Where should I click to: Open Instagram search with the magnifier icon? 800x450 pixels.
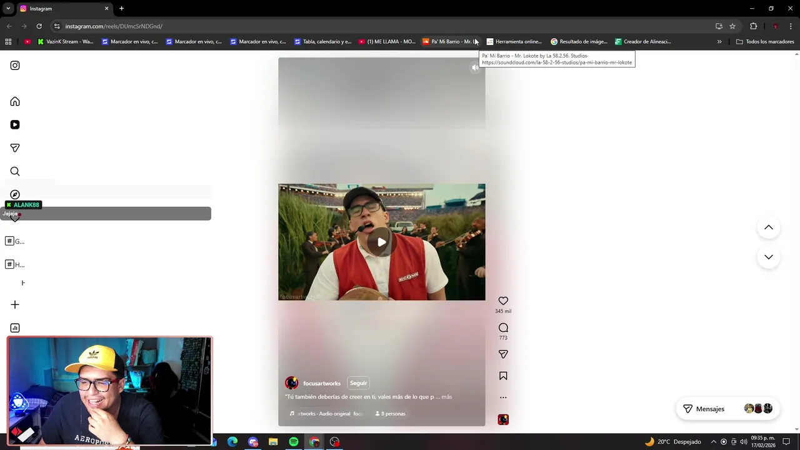tap(15, 171)
